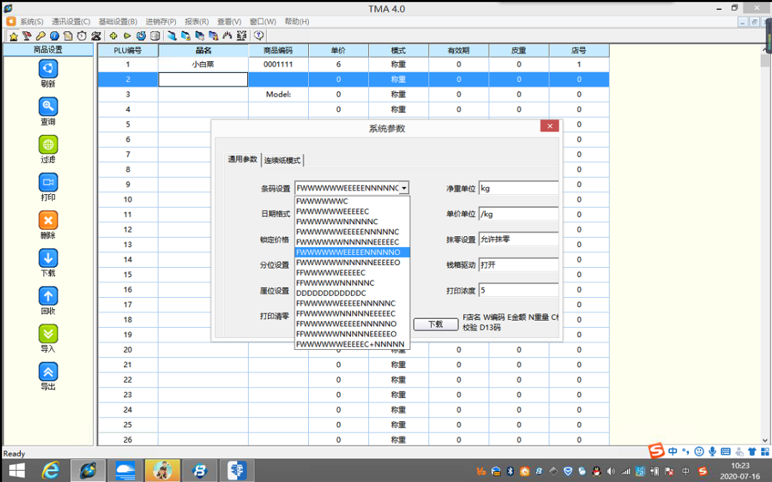Viewport: 772px width, 482px height.
Task: Open the 报表(R) menu
Action: tap(197, 21)
